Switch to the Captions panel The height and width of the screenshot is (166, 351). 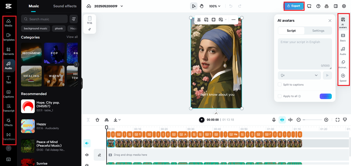(9, 94)
